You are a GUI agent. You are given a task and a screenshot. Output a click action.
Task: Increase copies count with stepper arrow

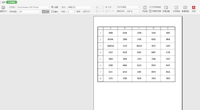75,11
